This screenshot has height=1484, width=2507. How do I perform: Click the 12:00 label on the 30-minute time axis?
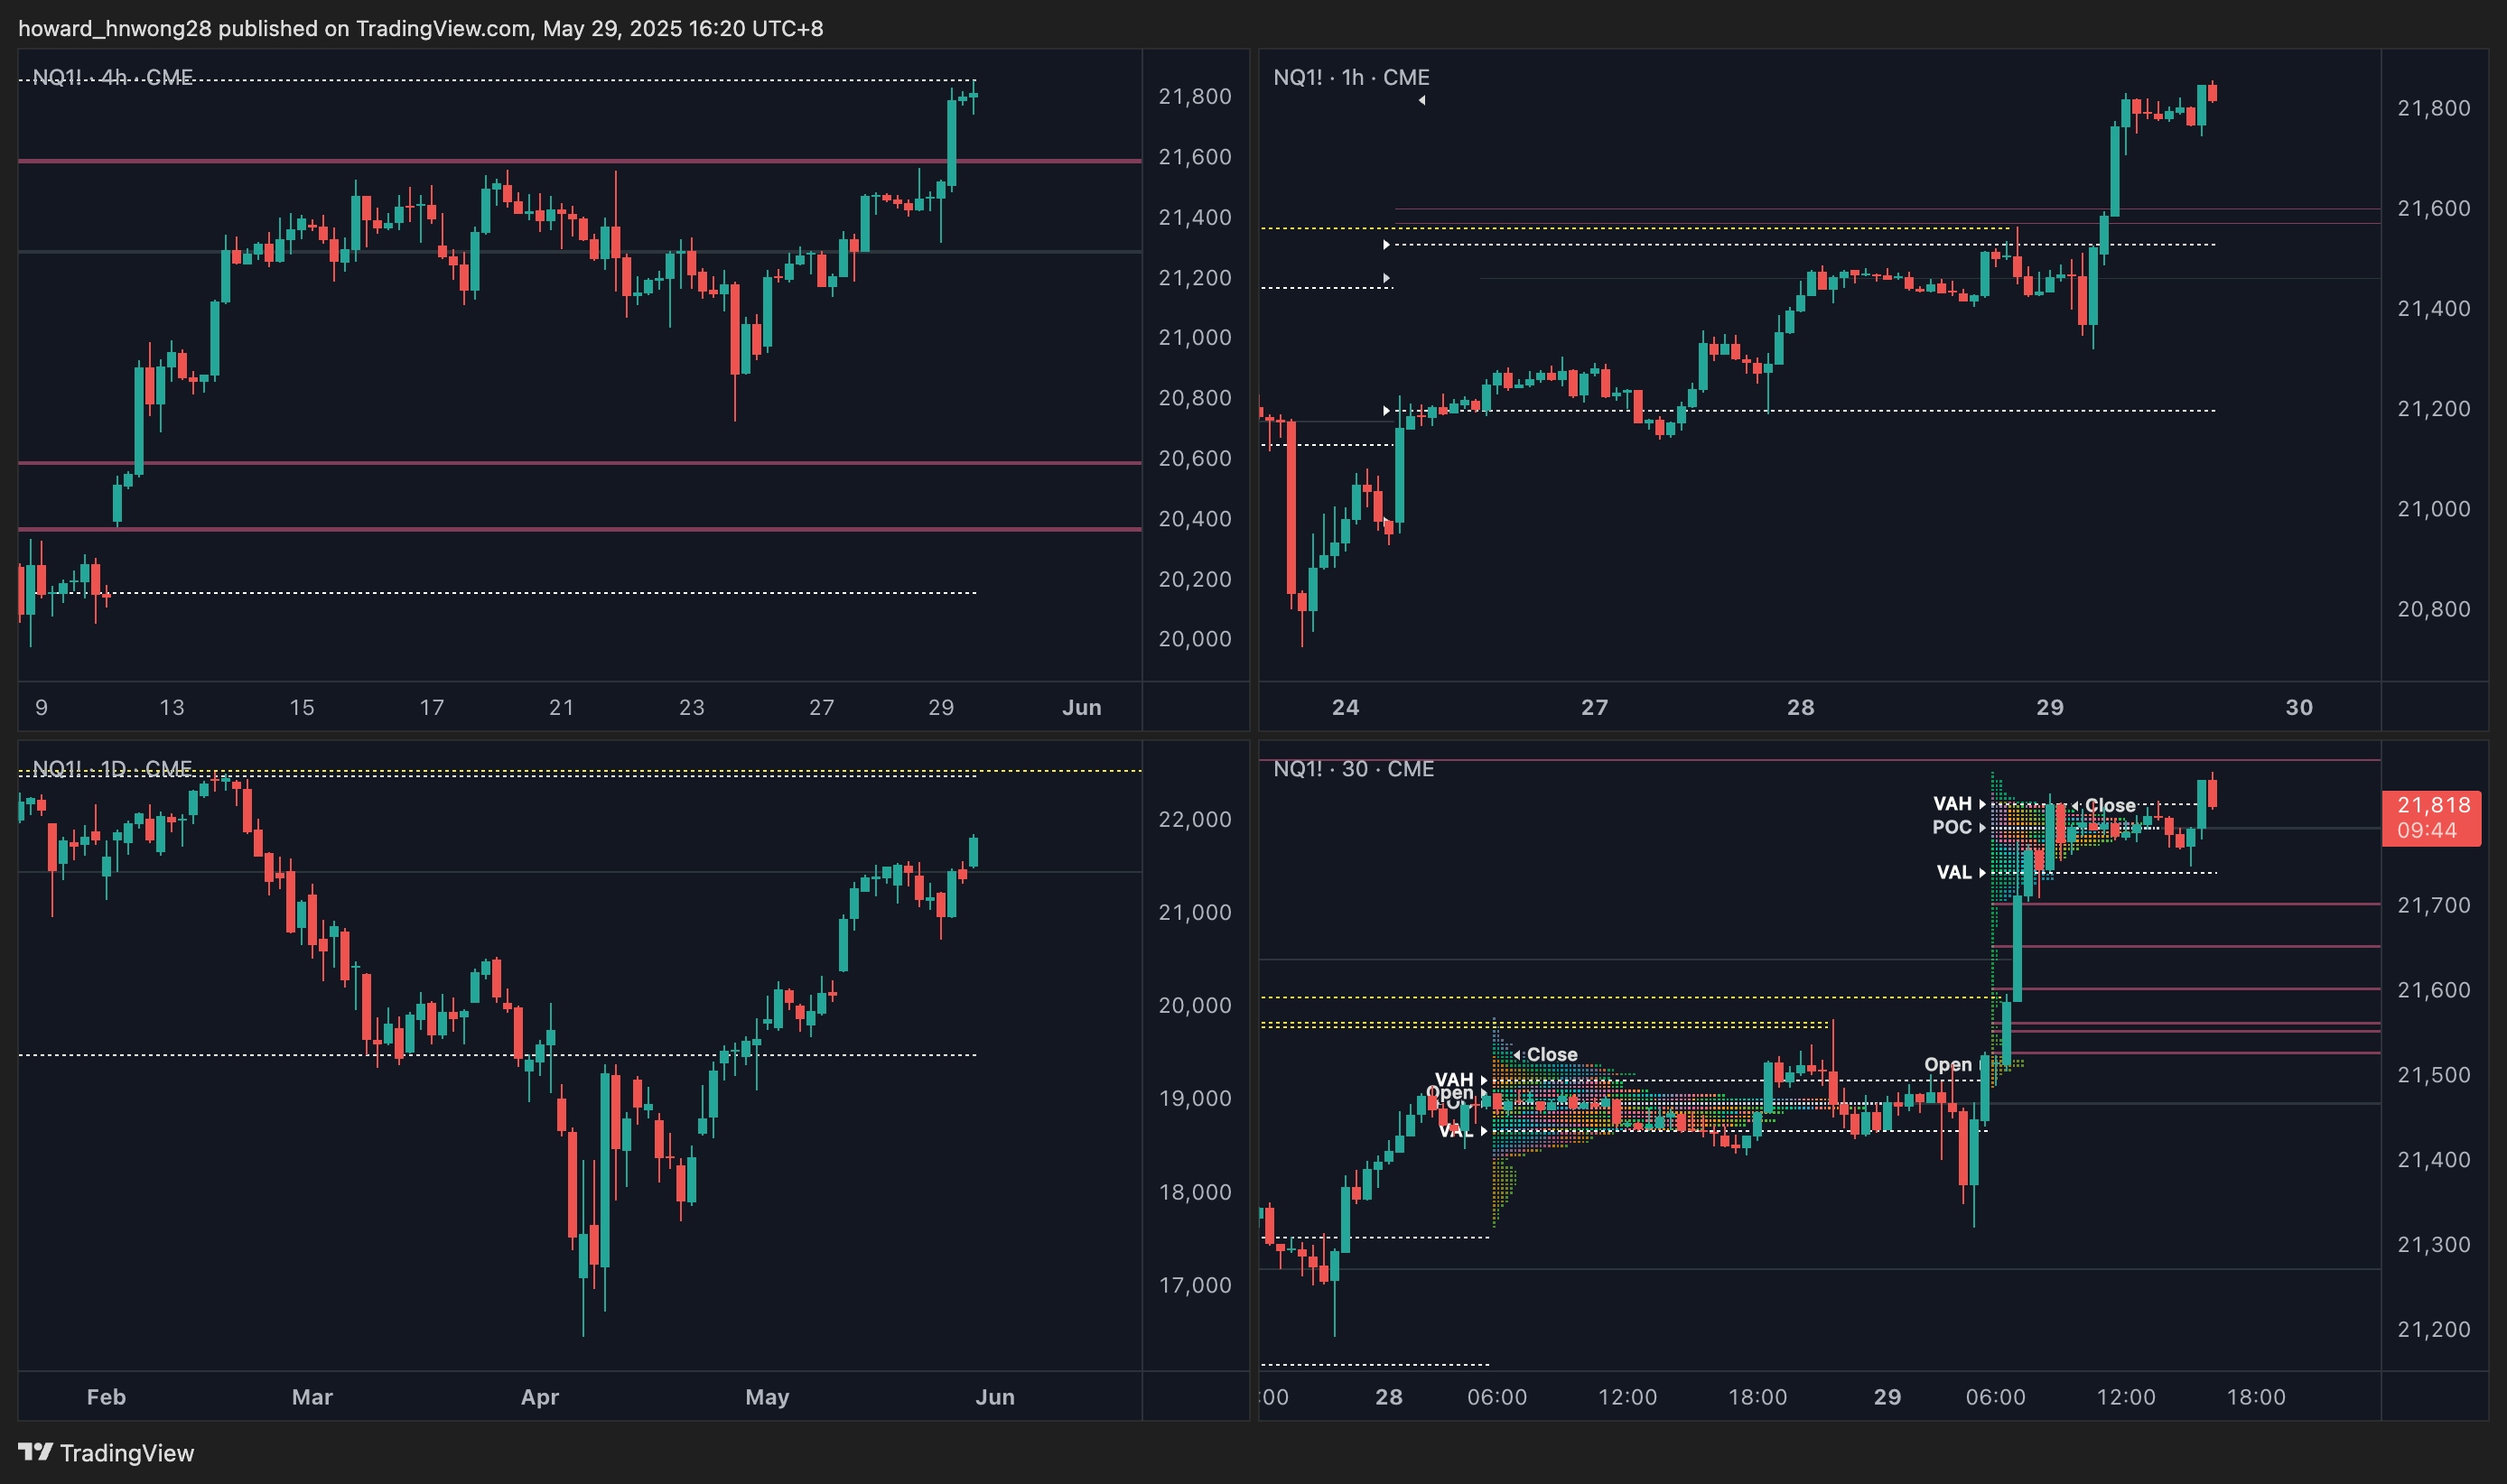[x=1626, y=1397]
